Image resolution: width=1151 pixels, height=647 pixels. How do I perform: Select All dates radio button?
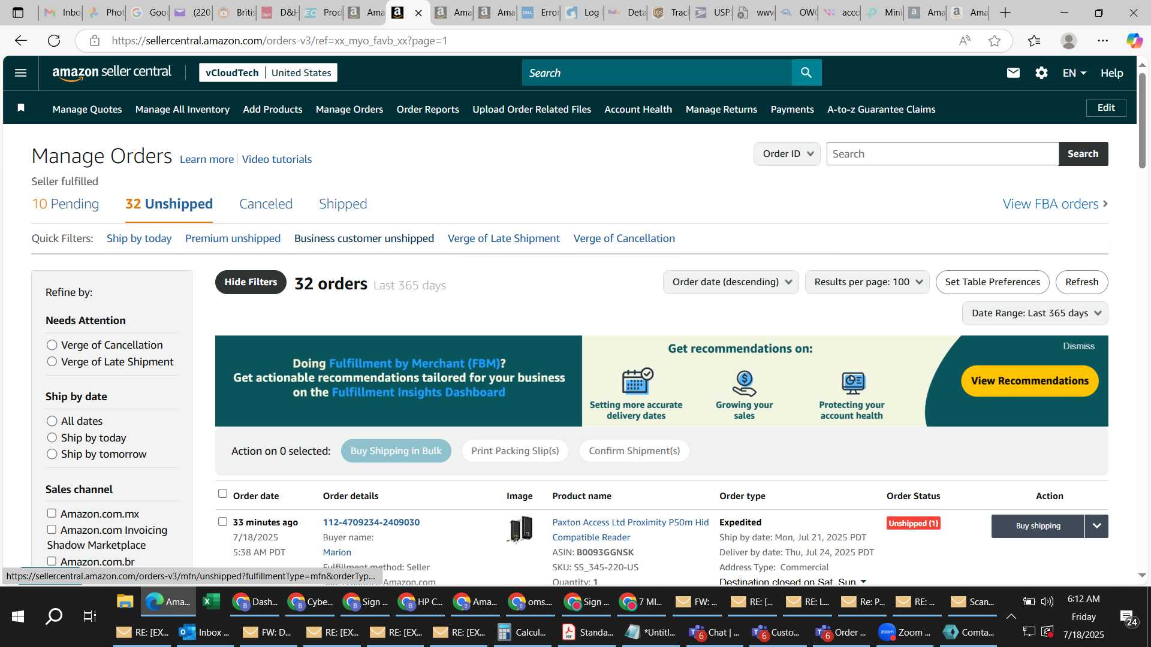pyautogui.click(x=52, y=421)
